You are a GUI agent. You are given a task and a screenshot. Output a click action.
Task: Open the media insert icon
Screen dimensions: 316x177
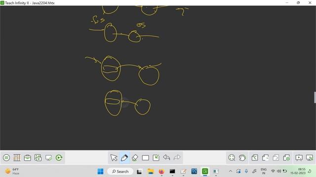[38, 158]
